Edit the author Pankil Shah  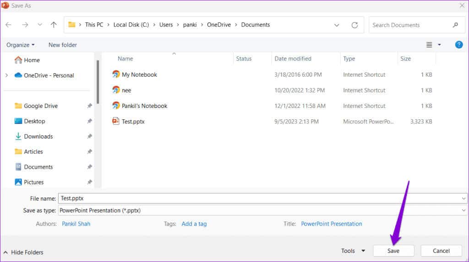pyautogui.click(x=76, y=224)
